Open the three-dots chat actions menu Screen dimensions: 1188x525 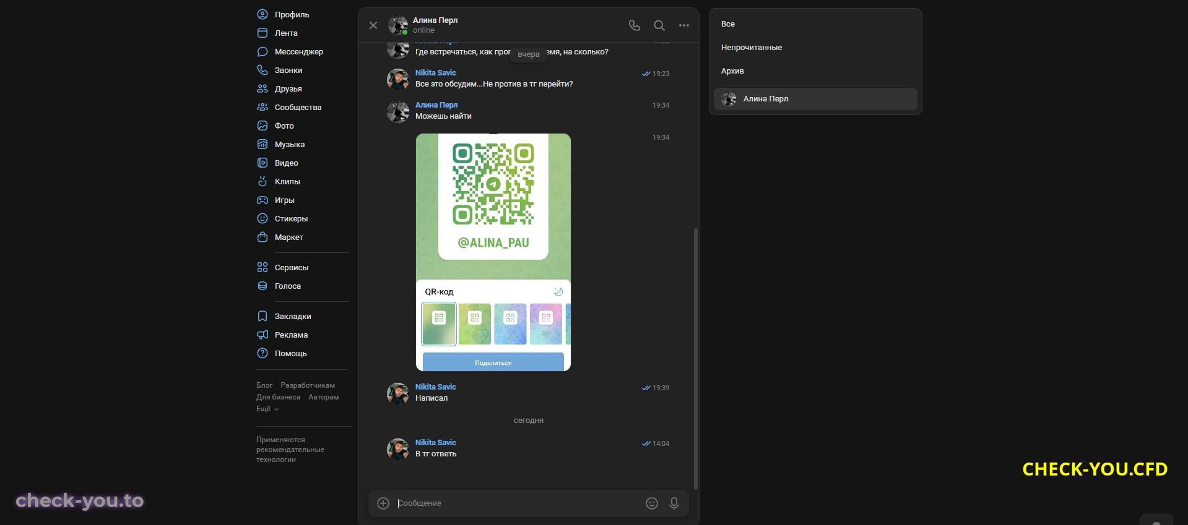(x=684, y=25)
